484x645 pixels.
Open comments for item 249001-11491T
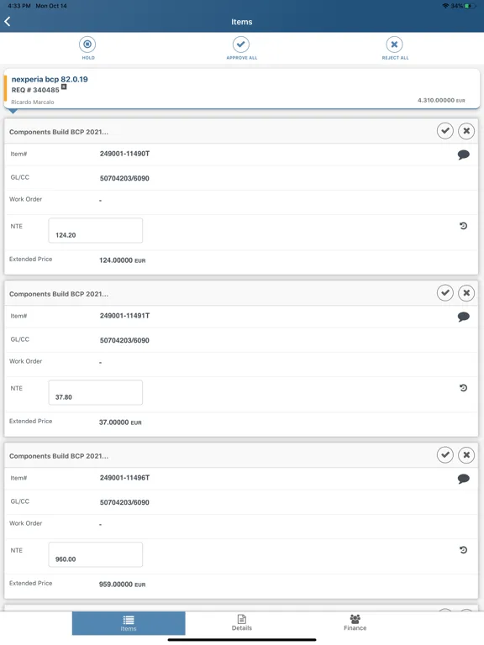(464, 317)
